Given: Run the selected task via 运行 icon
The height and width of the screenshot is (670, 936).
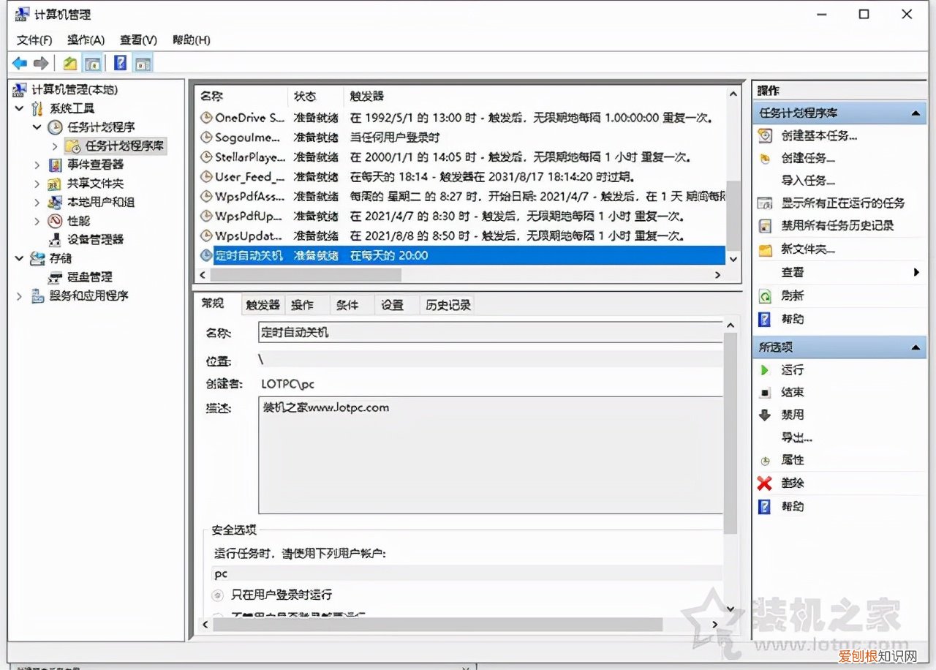Looking at the screenshot, I should tap(763, 369).
